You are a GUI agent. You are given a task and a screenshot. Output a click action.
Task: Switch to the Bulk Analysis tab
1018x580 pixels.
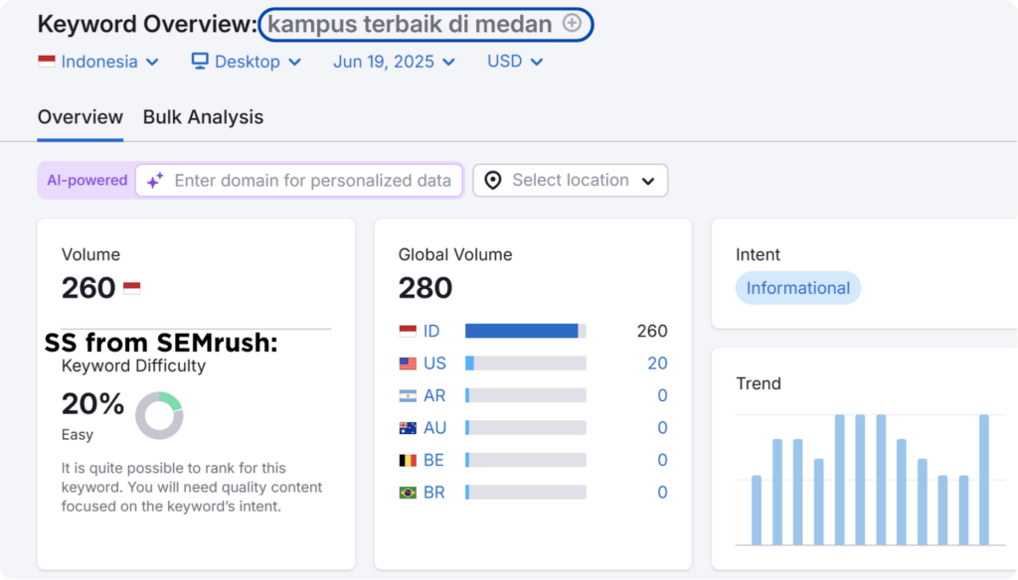tap(203, 117)
